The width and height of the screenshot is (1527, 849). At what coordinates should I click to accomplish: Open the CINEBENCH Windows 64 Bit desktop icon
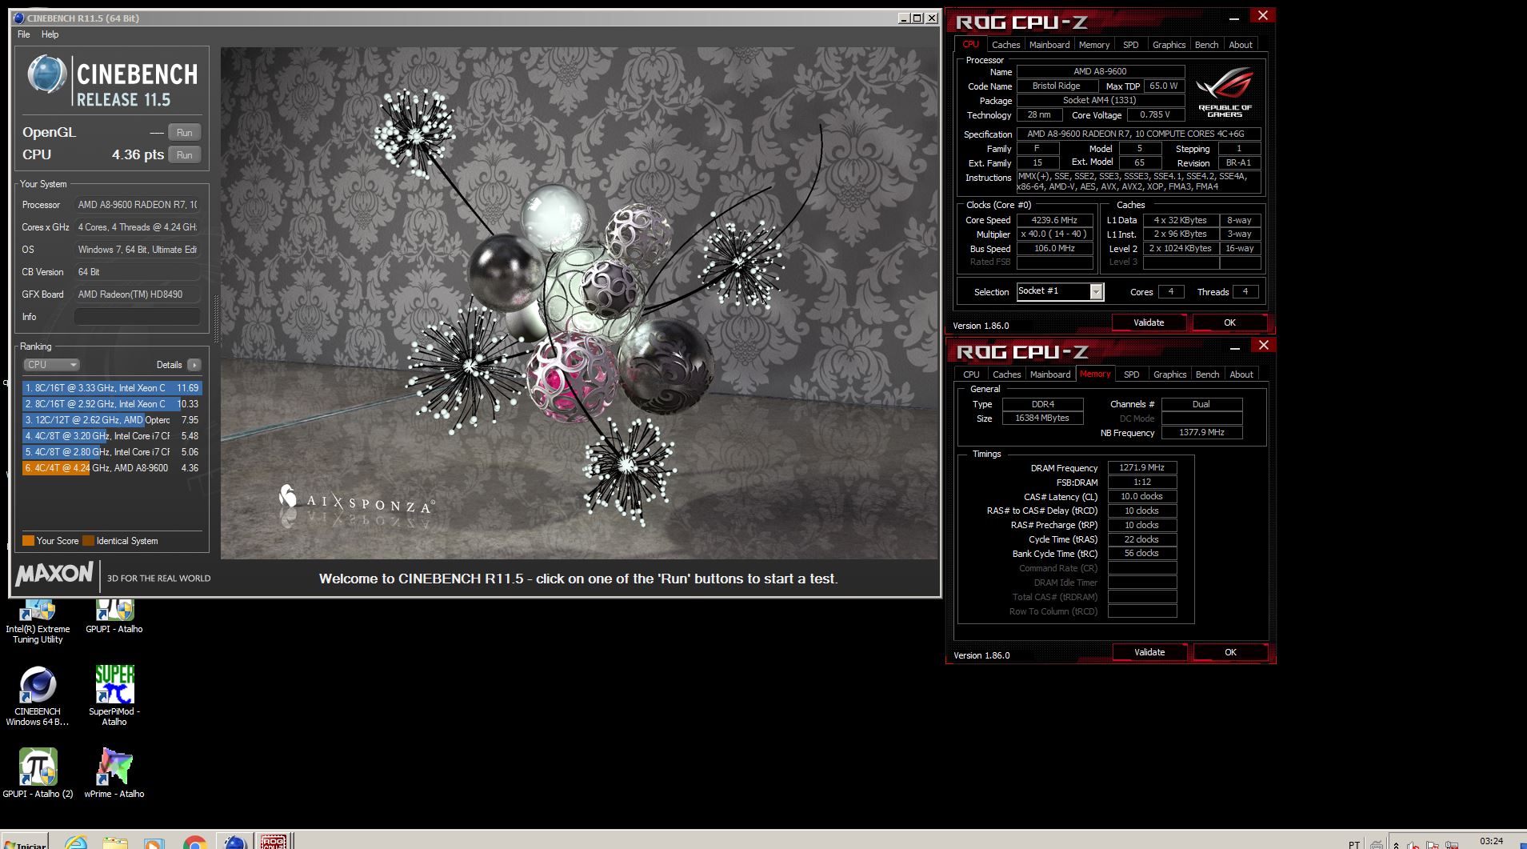coord(38,696)
